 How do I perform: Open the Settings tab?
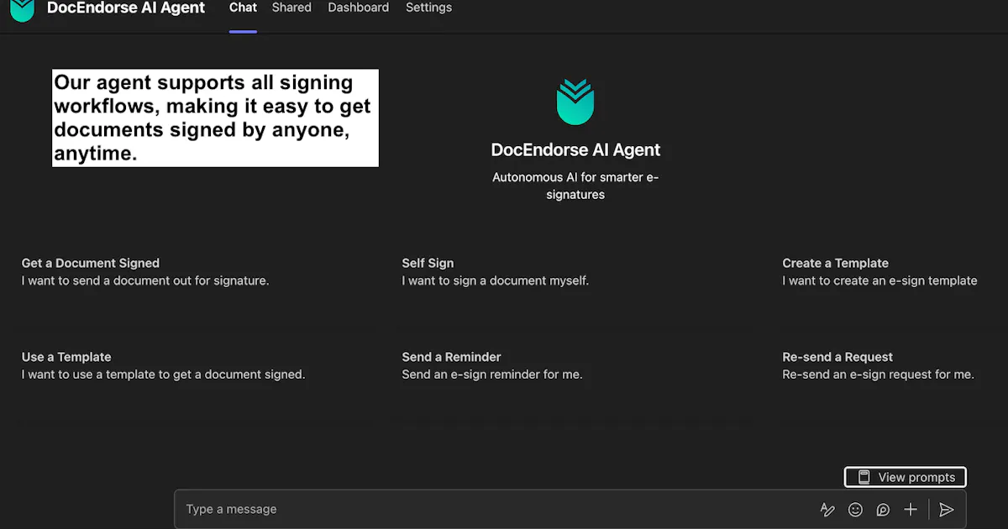click(x=428, y=8)
